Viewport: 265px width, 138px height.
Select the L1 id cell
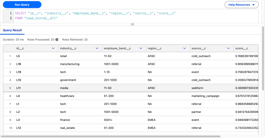(36, 104)
